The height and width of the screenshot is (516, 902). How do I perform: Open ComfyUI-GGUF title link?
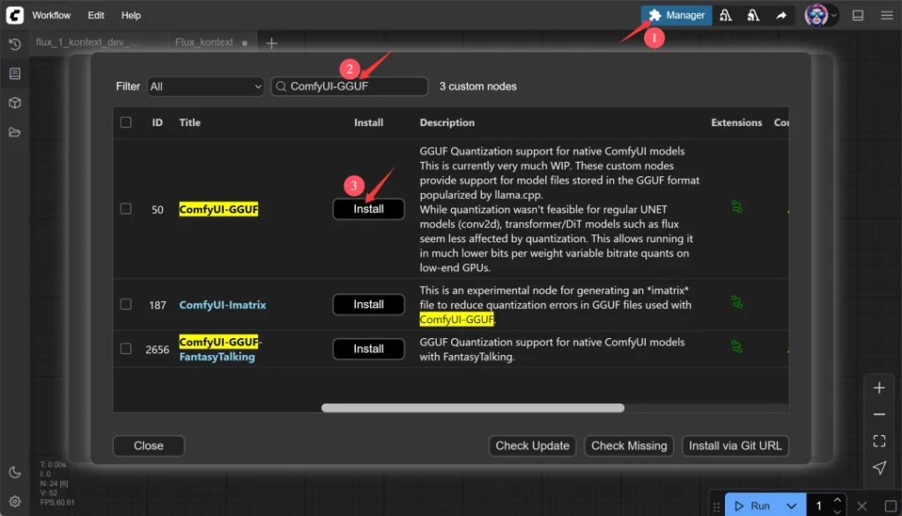[x=218, y=210]
